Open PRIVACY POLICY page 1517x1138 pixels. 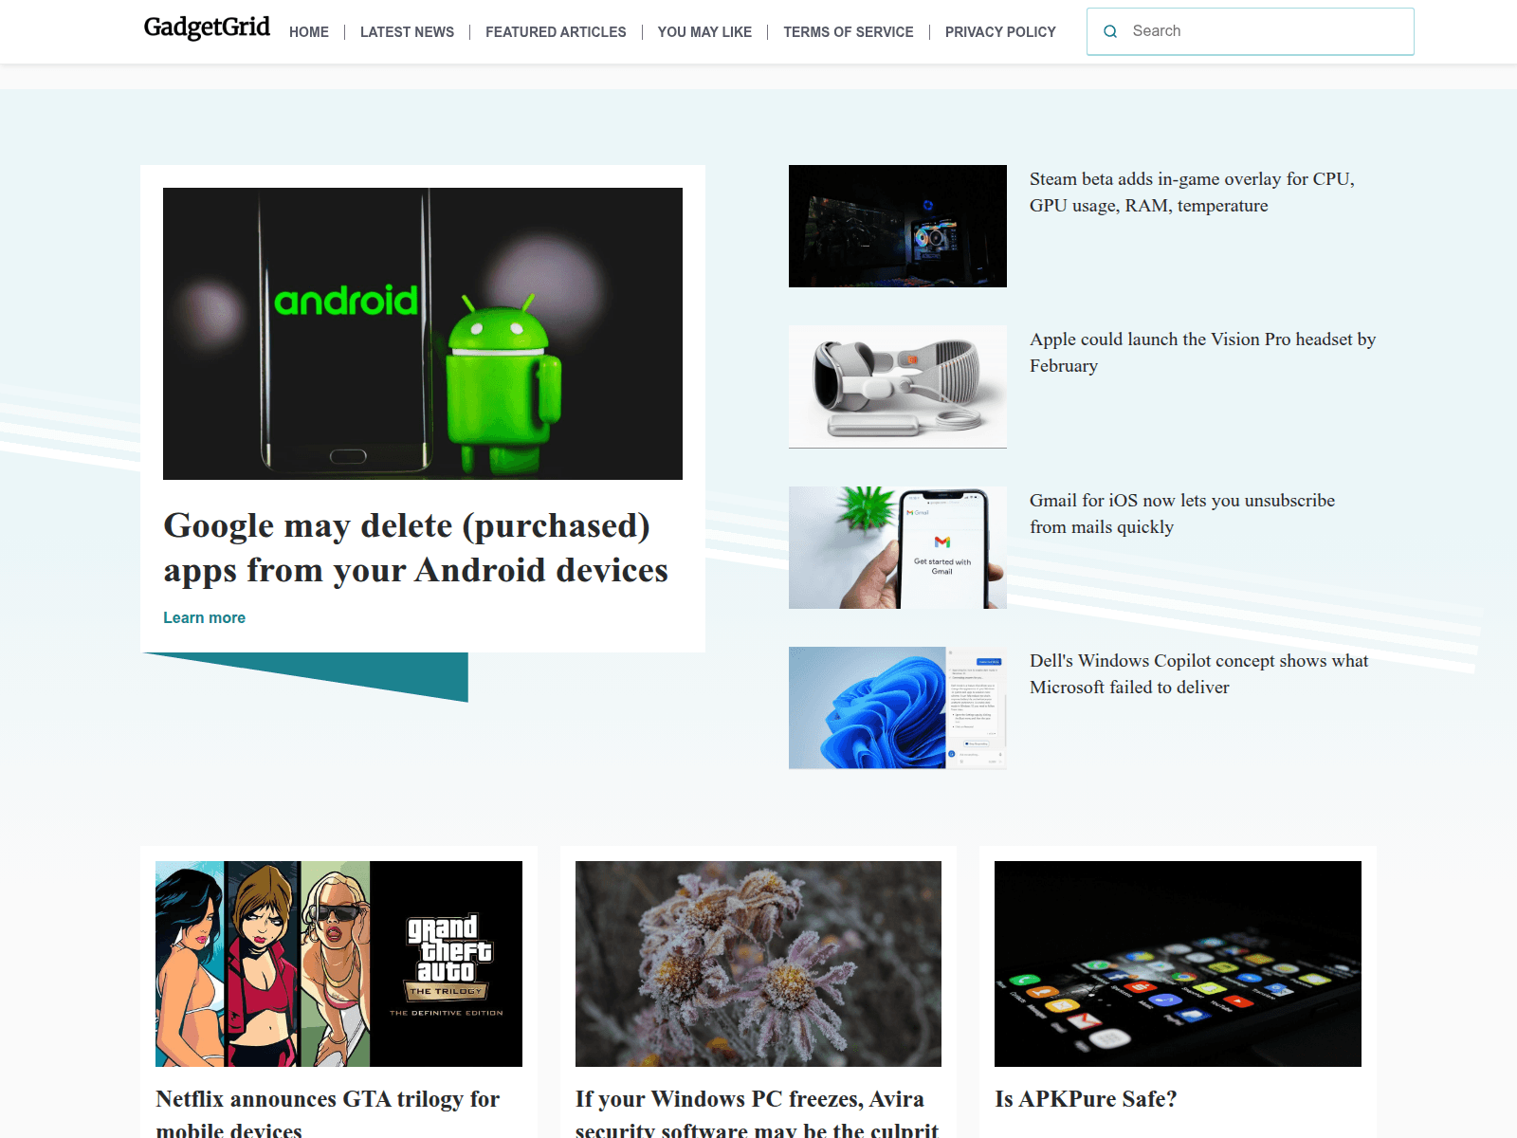coord(1000,32)
